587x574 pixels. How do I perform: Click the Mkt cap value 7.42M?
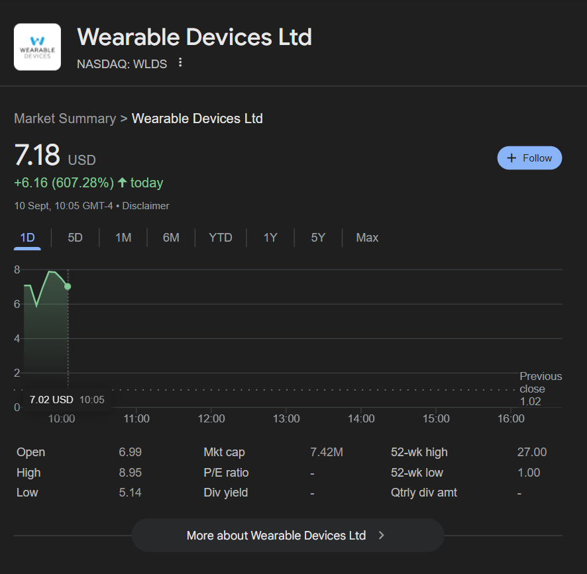[327, 452]
